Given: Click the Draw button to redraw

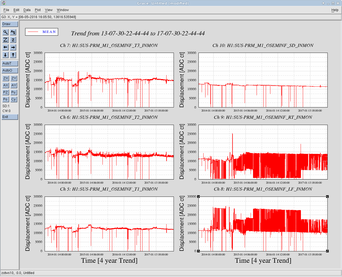Looking at the screenshot, I should [10, 24].
